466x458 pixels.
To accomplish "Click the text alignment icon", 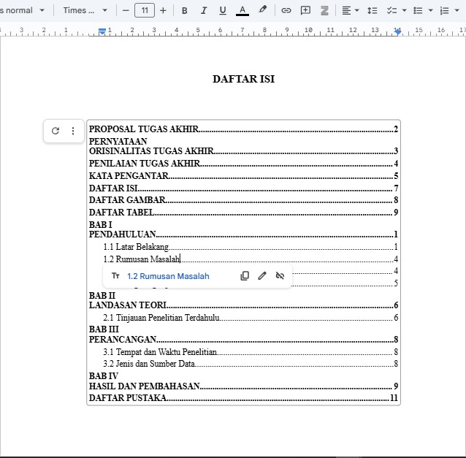I will pos(346,11).
